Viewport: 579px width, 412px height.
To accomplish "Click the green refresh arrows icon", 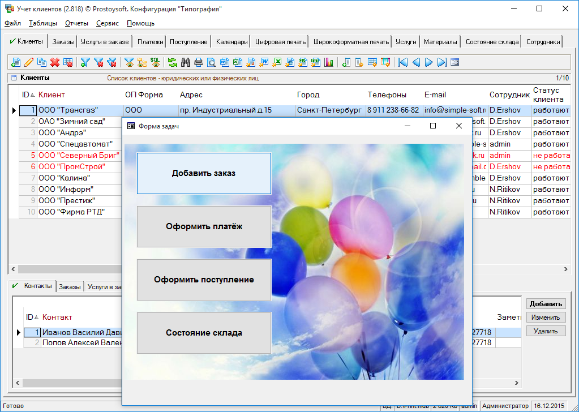I will [x=173, y=62].
